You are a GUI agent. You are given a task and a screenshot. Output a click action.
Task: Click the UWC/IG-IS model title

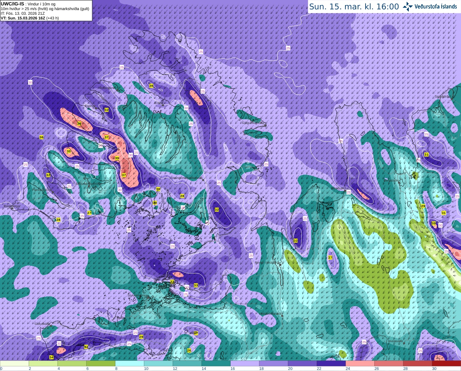coord(12,4)
